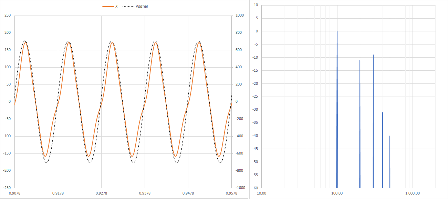448x199 pixels.
Task: Select spectrum y-axis label -50
Action: tap(255, 162)
